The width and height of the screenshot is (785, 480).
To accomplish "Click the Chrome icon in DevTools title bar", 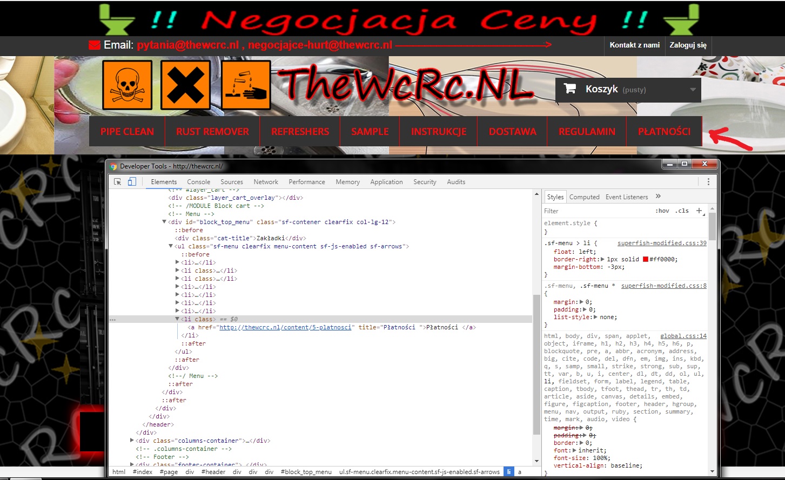I will pos(113,166).
